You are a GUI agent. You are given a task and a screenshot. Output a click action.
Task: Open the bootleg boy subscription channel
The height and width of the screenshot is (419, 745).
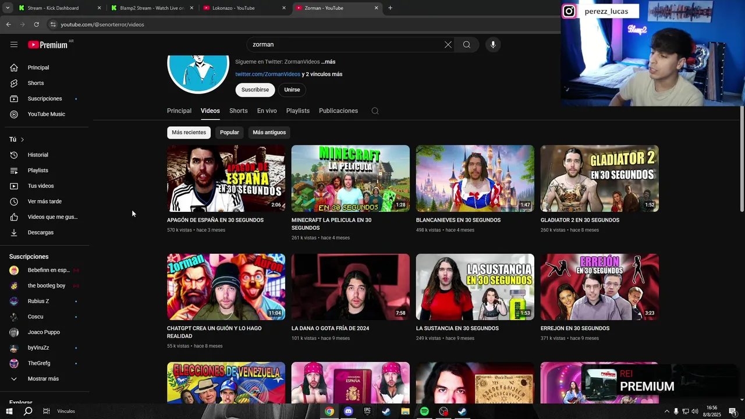click(47, 286)
